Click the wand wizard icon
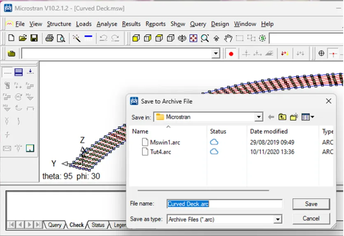Viewport: 344px width, 236px height. 77,38
